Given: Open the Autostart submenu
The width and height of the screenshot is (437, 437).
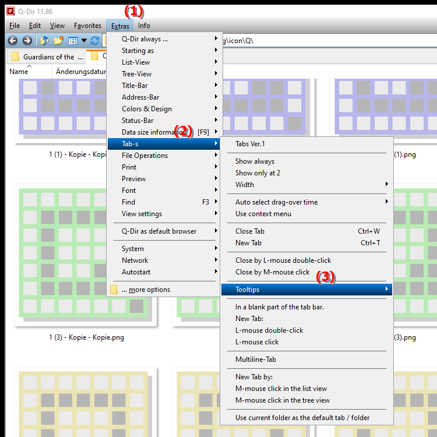Looking at the screenshot, I should tap(165, 272).
